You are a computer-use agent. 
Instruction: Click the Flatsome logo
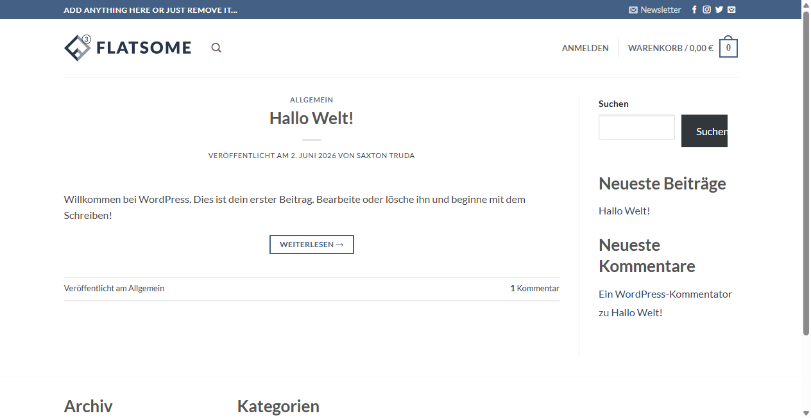coord(128,48)
